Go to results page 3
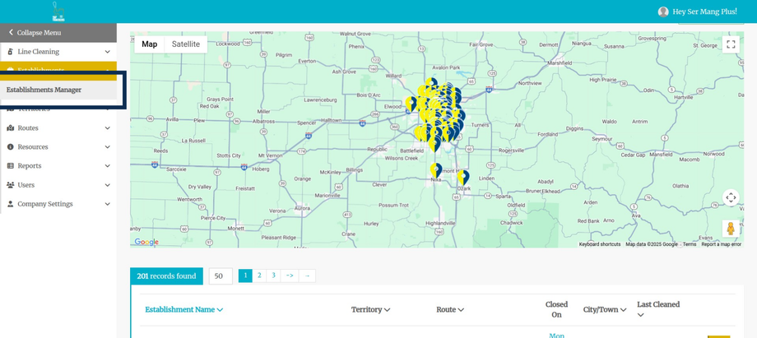 [x=273, y=275]
